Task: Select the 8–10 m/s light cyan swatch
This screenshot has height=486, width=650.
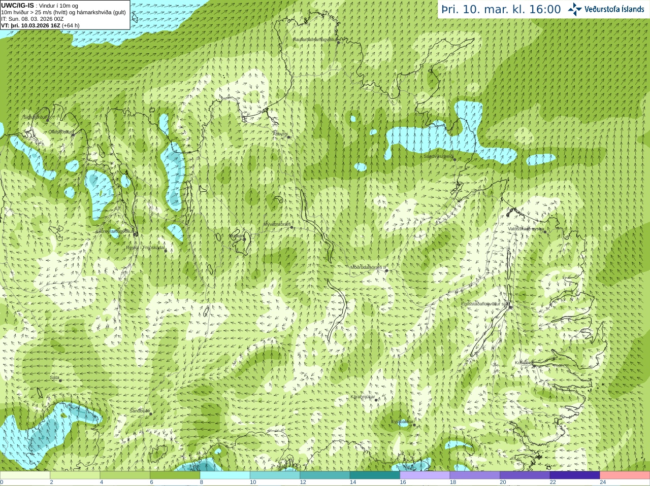Action: pyautogui.click(x=225, y=475)
